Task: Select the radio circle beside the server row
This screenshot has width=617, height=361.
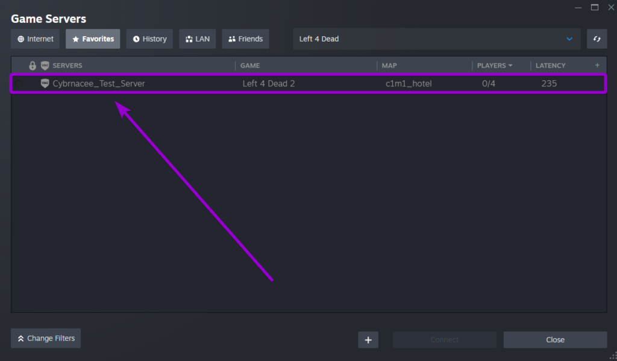Action: pos(19,84)
